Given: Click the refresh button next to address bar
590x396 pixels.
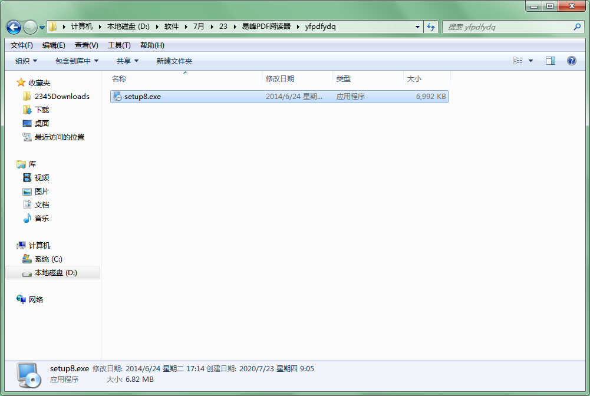Looking at the screenshot, I should point(431,27).
